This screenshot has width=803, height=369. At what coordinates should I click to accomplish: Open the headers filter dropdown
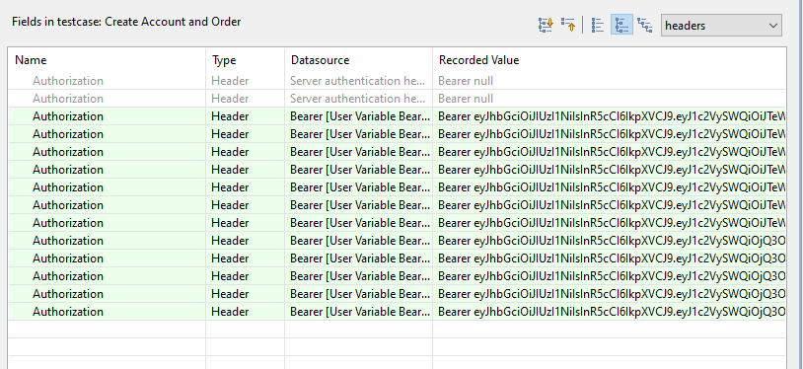coord(721,25)
